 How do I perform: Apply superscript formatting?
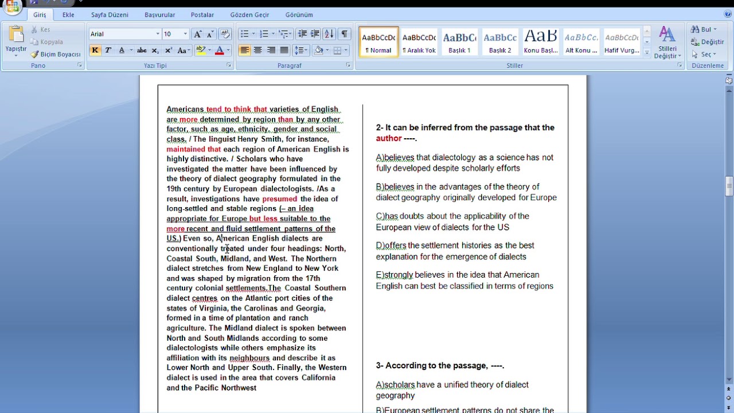[168, 50]
